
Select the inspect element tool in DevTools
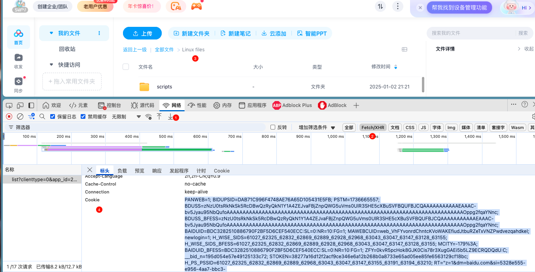point(9,105)
